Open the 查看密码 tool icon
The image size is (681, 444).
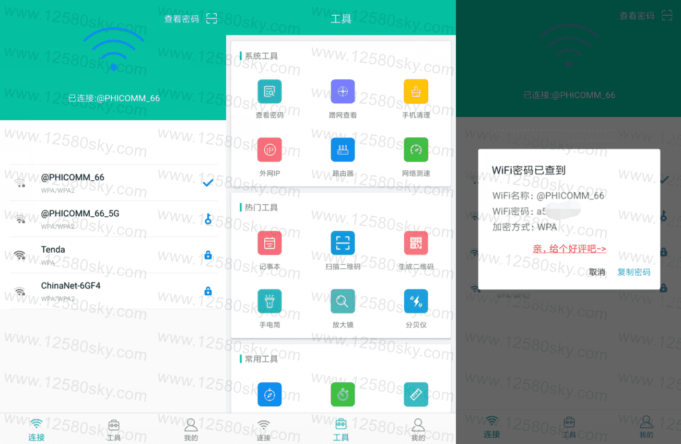(x=269, y=91)
